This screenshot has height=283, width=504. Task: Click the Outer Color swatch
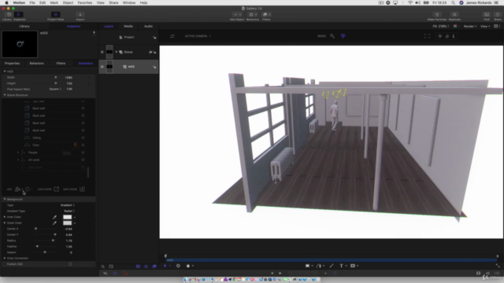point(67,223)
